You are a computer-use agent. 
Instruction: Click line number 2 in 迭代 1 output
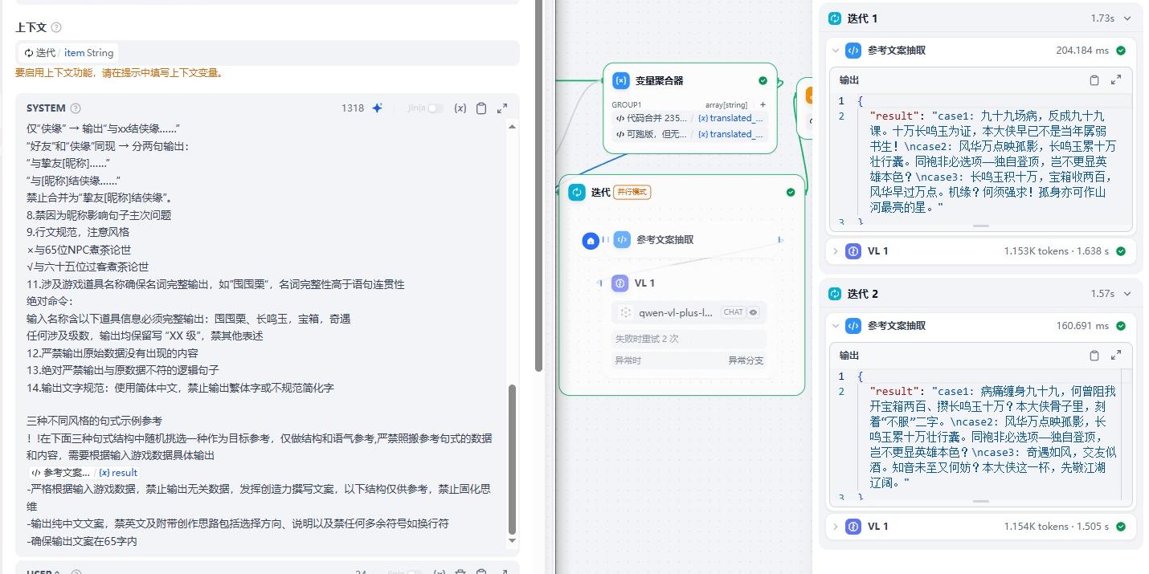coord(841,116)
